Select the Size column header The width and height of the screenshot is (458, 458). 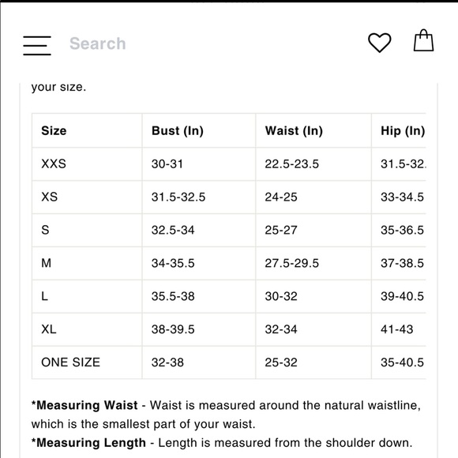coord(54,130)
